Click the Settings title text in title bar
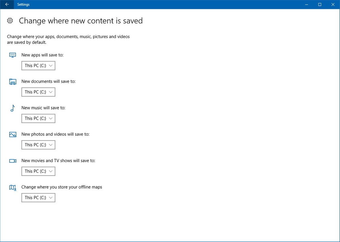The height and width of the screenshot is (242, 340). [23, 4]
